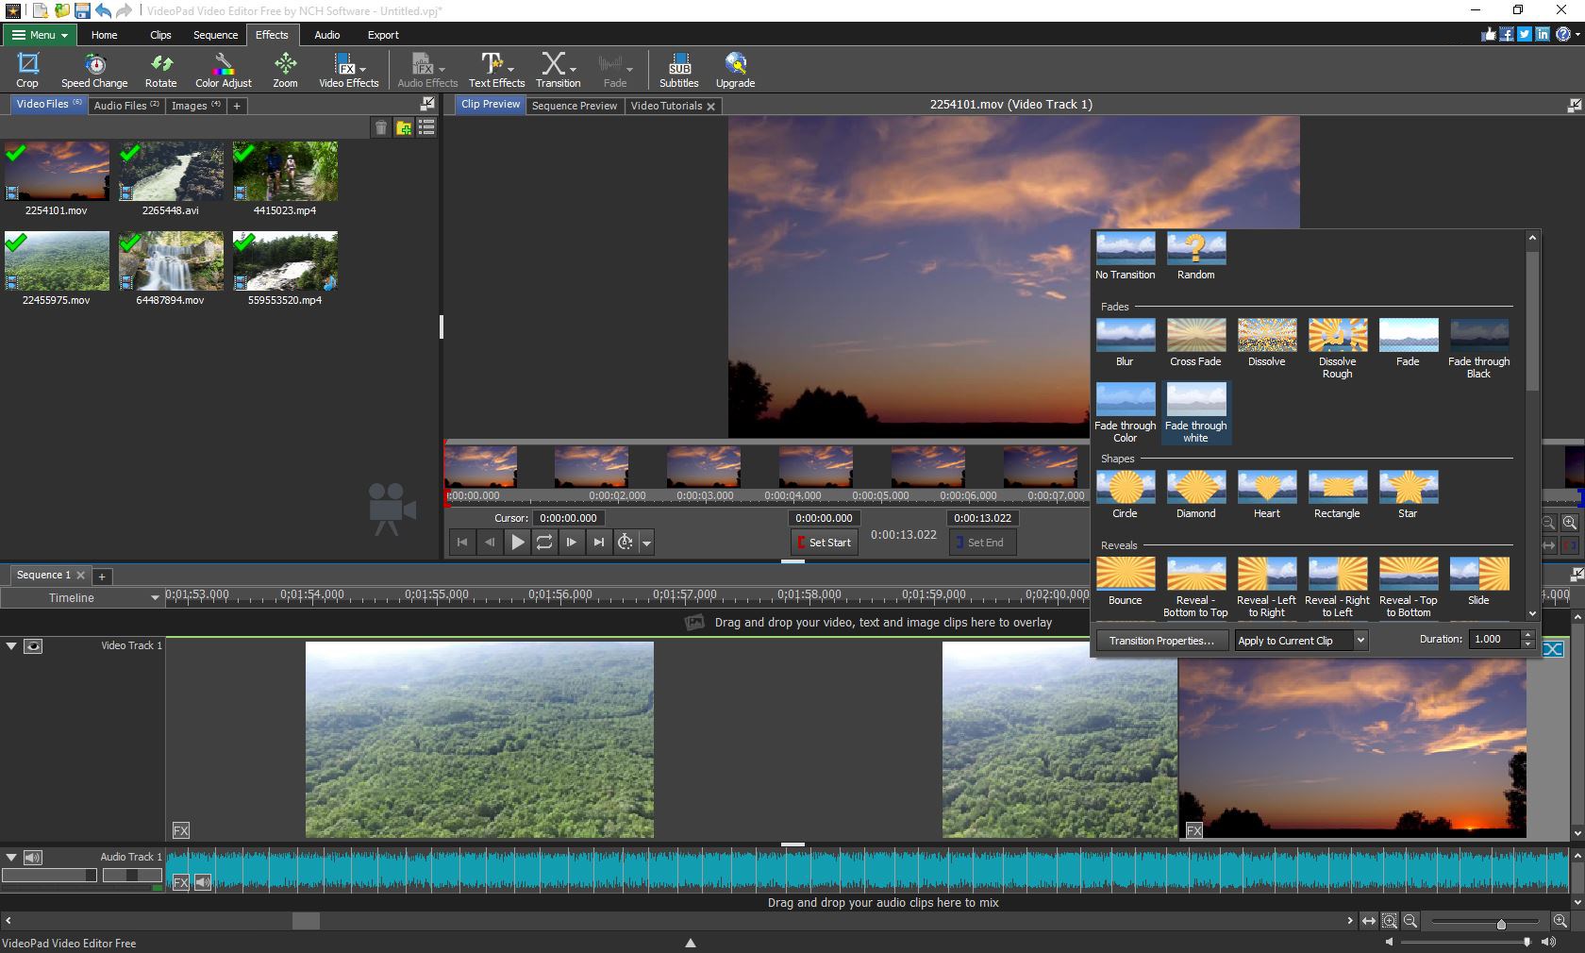This screenshot has width=1585, height=953.
Task: Switch to the Sequence Preview tab
Action: (574, 106)
